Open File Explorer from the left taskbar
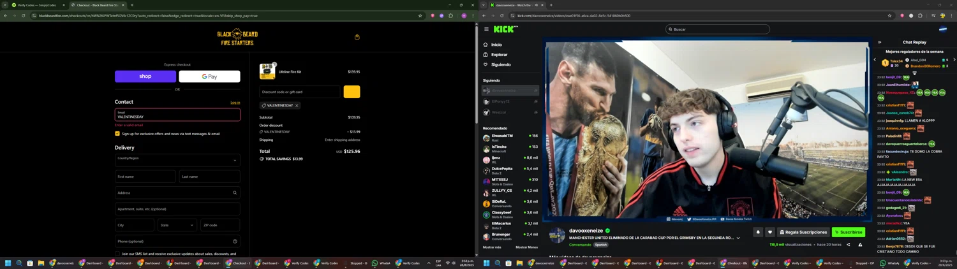This screenshot has height=269, width=957. click(x=41, y=263)
